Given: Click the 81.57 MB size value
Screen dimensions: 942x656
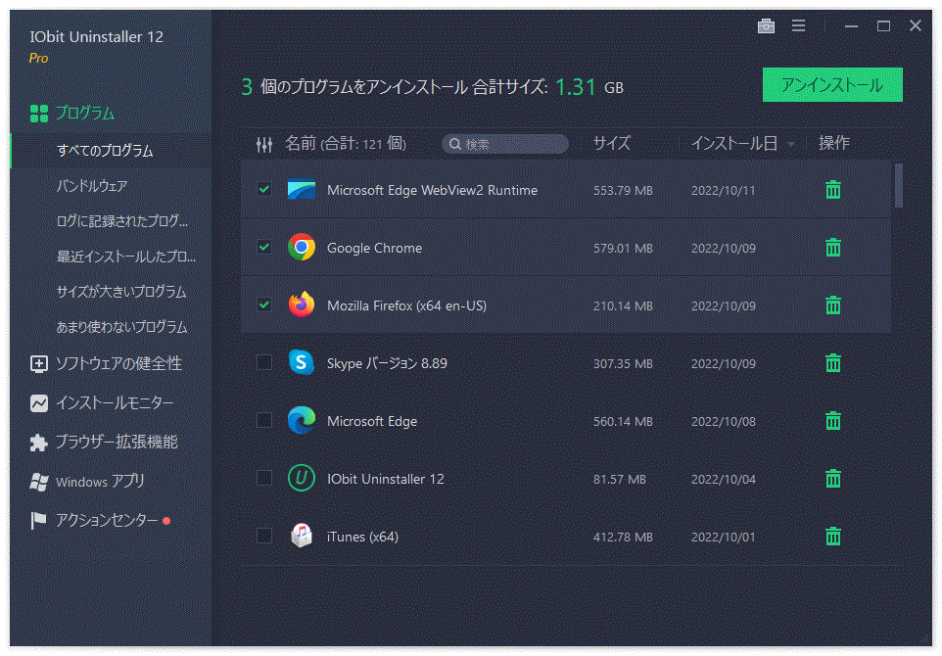Looking at the screenshot, I should [x=620, y=480].
